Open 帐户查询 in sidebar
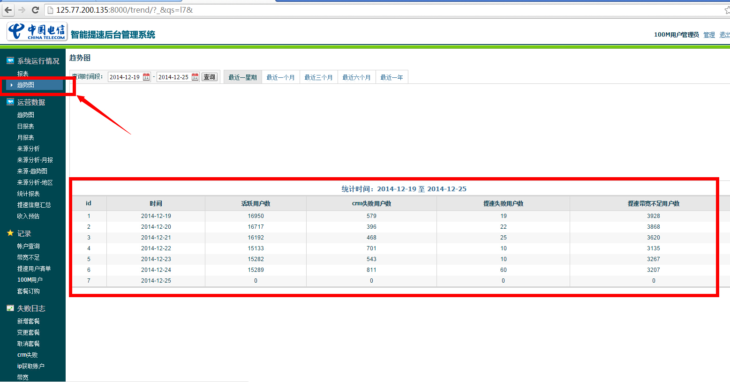The image size is (730, 382). (28, 246)
